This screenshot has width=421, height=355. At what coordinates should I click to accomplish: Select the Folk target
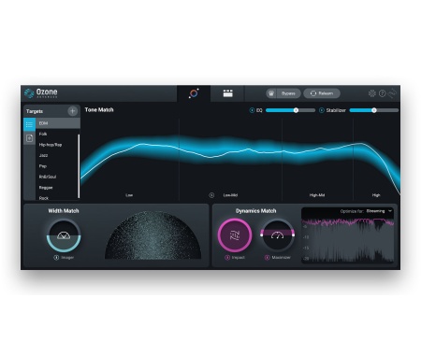pyautogui.click(x=56, y=134)
